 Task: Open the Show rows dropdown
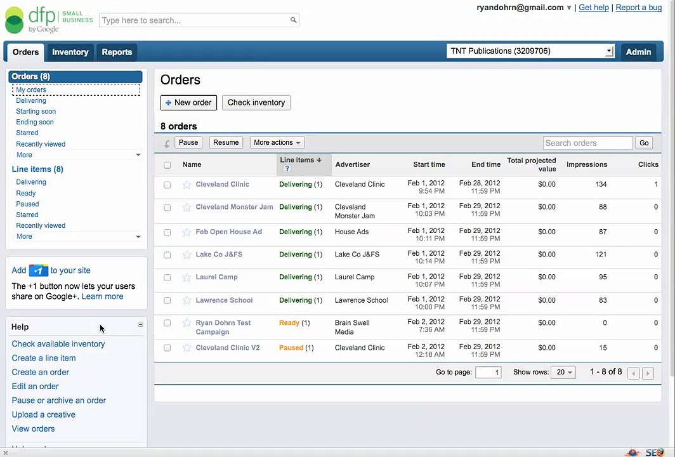click(x=563, y=372)
